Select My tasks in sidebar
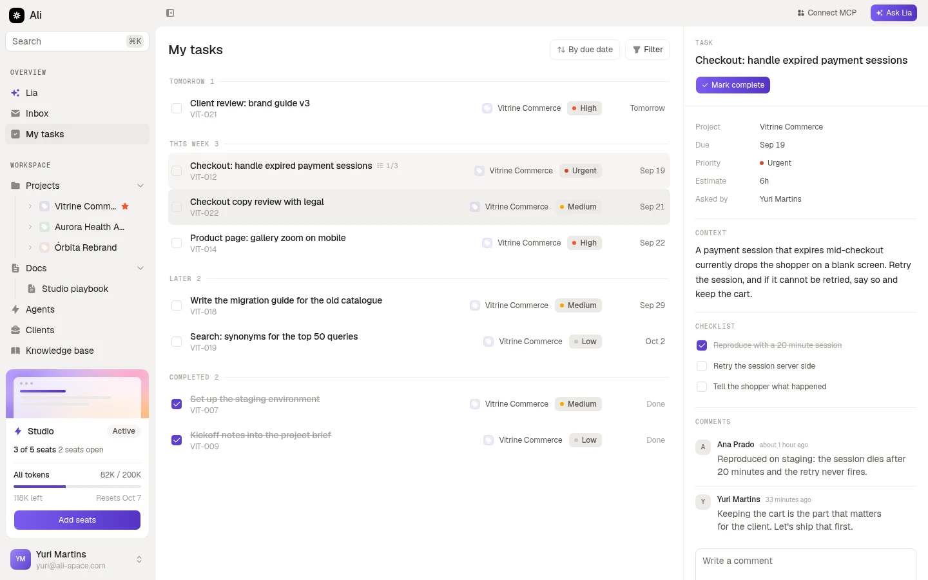928x580 pixels. 77,134
